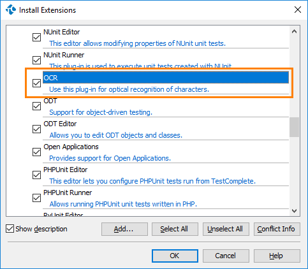The image size is (308, 269).
Task: Toggle the ODT extension checkbox
Action: (x=36, y=106)
